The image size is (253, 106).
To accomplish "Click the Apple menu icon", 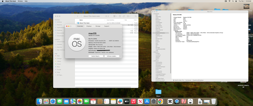I will 3,1.
